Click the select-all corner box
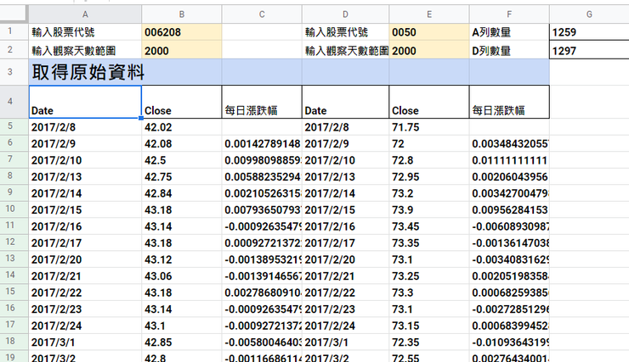This screenshot has width=629, height=362. click(14, 14)
